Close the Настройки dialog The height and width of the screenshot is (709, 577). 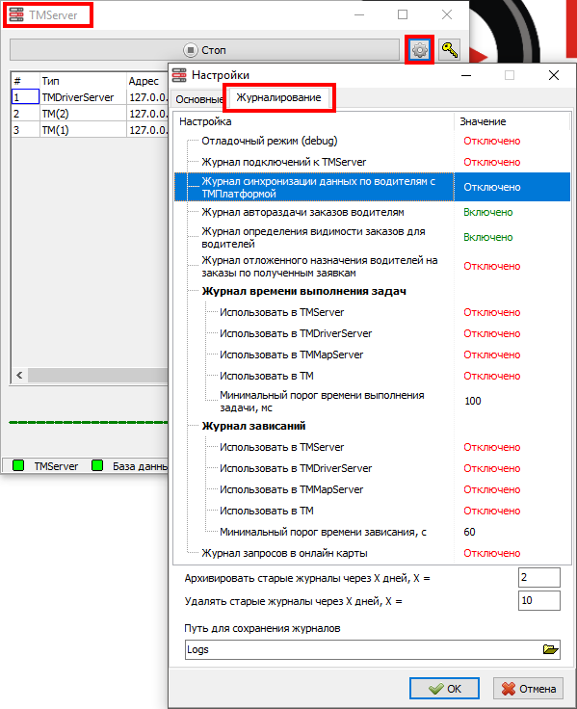554,75
